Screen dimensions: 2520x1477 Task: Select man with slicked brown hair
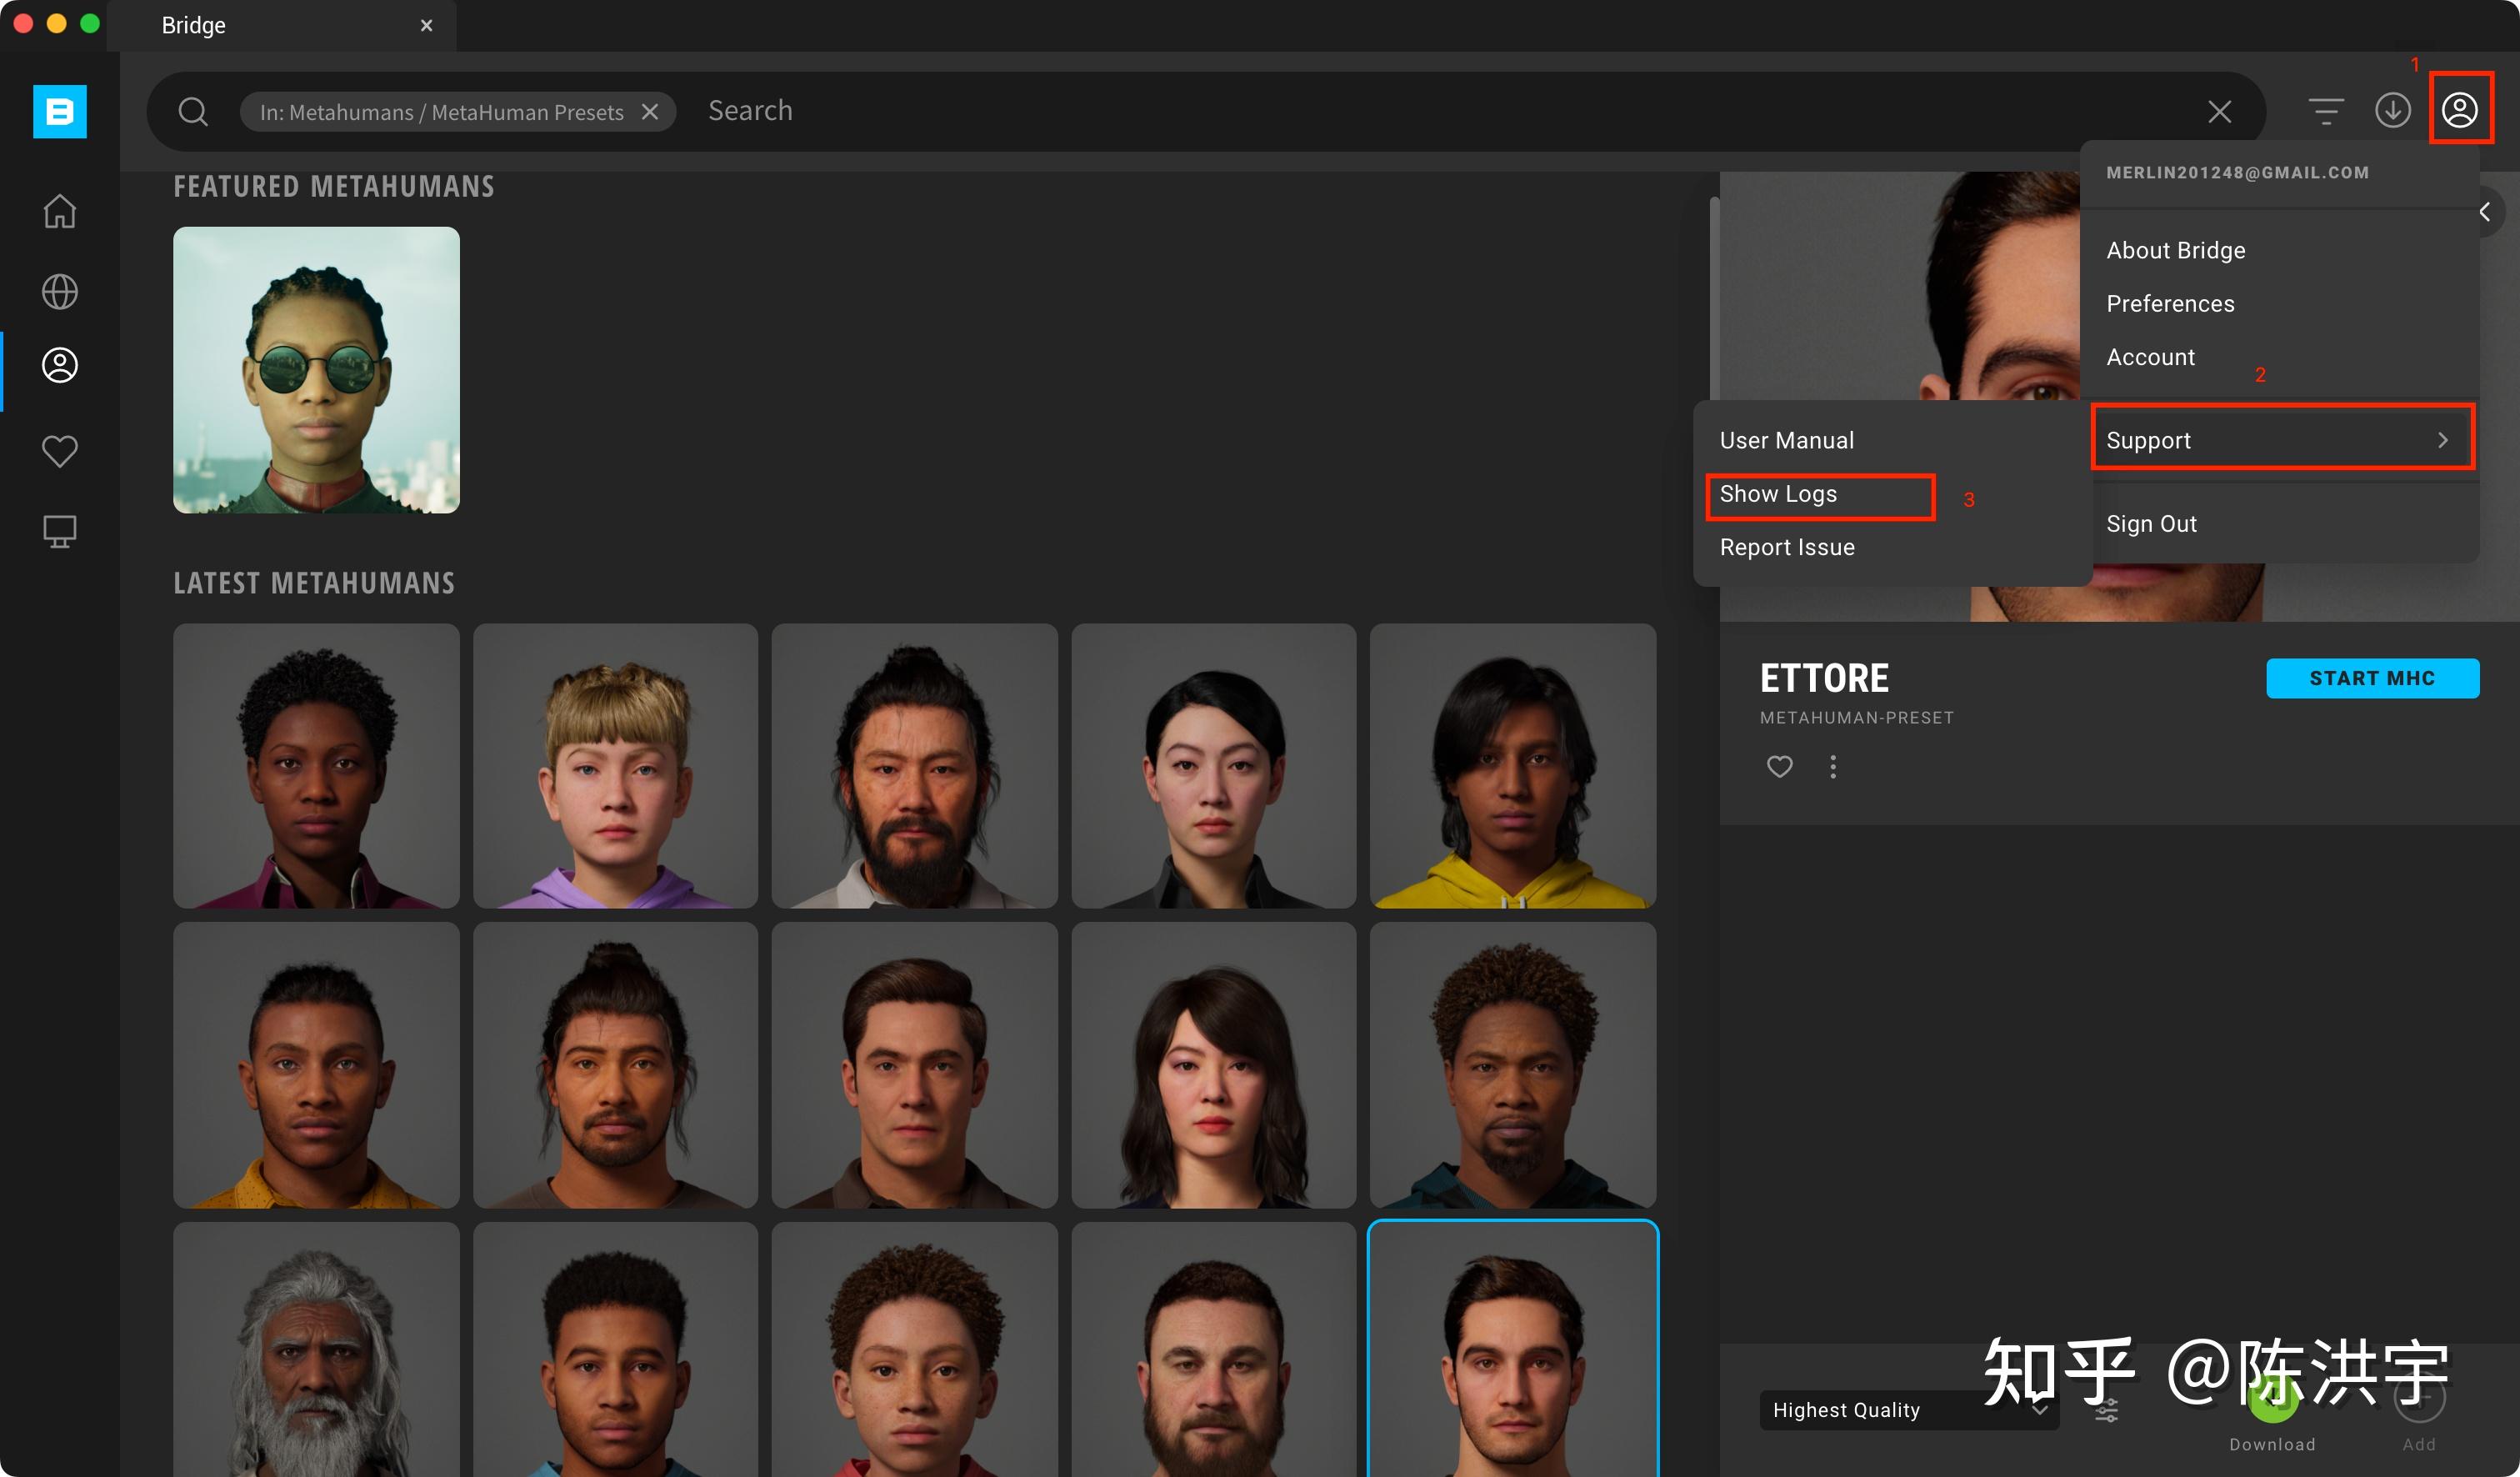tap(914, 1064)
